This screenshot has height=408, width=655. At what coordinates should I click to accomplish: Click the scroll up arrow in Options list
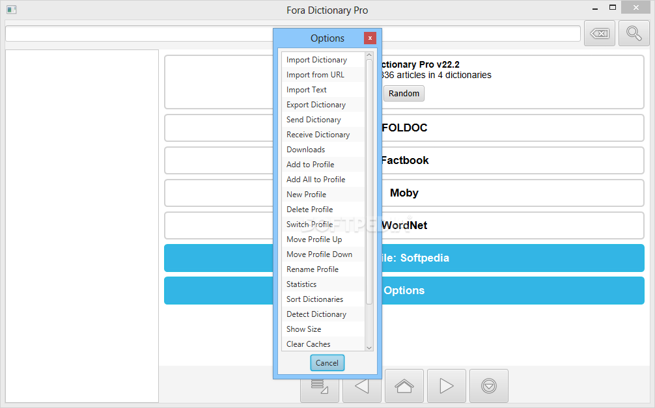coord(369,55)
